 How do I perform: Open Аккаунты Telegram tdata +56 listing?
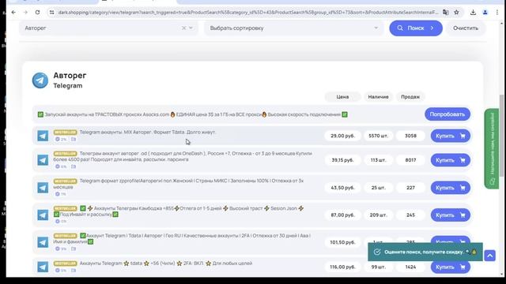166,263
